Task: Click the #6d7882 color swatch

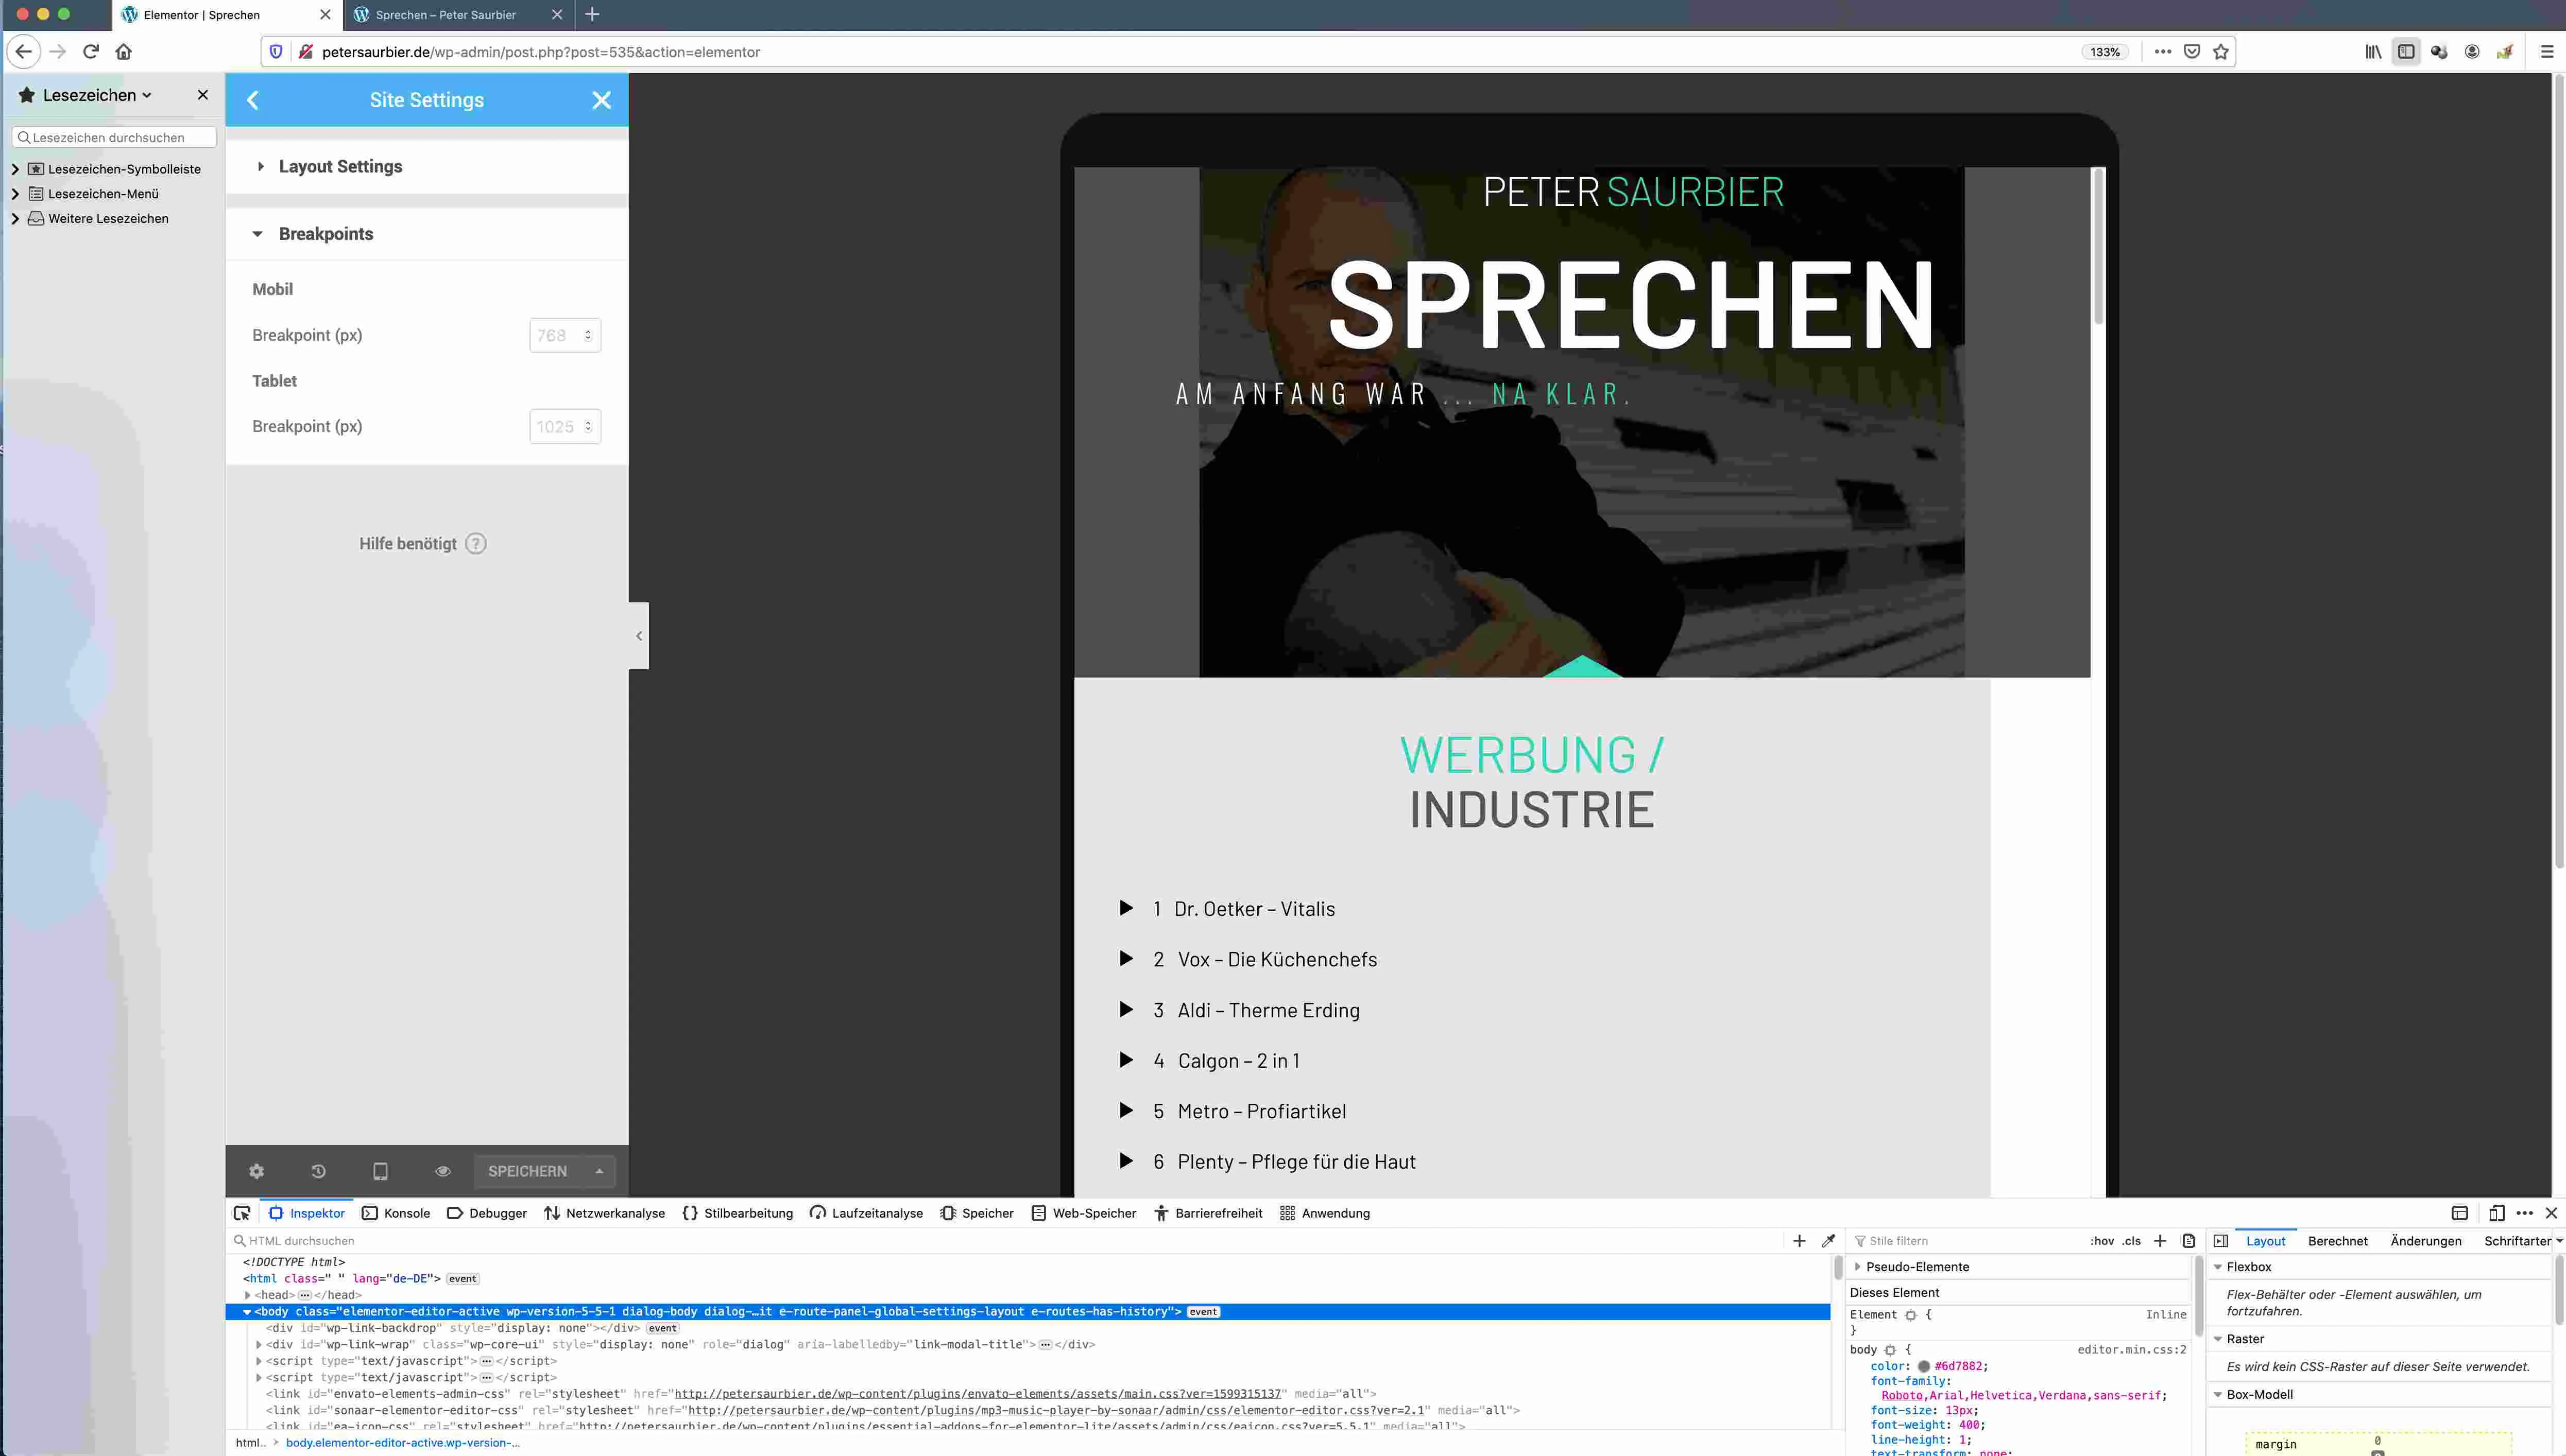Action: pos(1923,1366)
